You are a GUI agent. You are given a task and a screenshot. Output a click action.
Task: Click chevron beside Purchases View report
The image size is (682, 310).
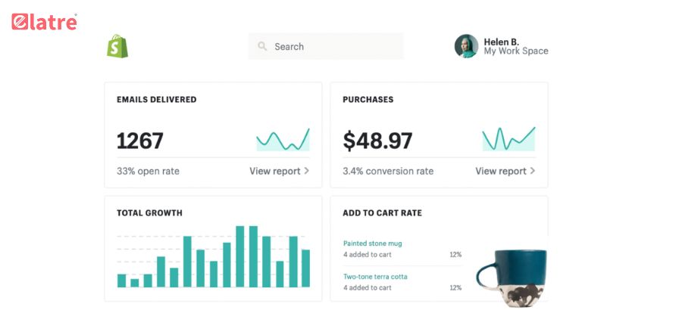533,171
